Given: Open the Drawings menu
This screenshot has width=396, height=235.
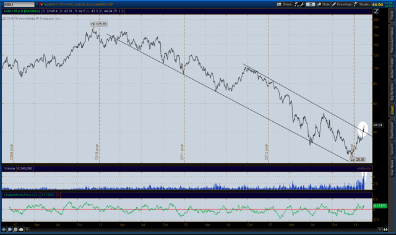Looking at the screenshot, I should click(x=342, y=4).
